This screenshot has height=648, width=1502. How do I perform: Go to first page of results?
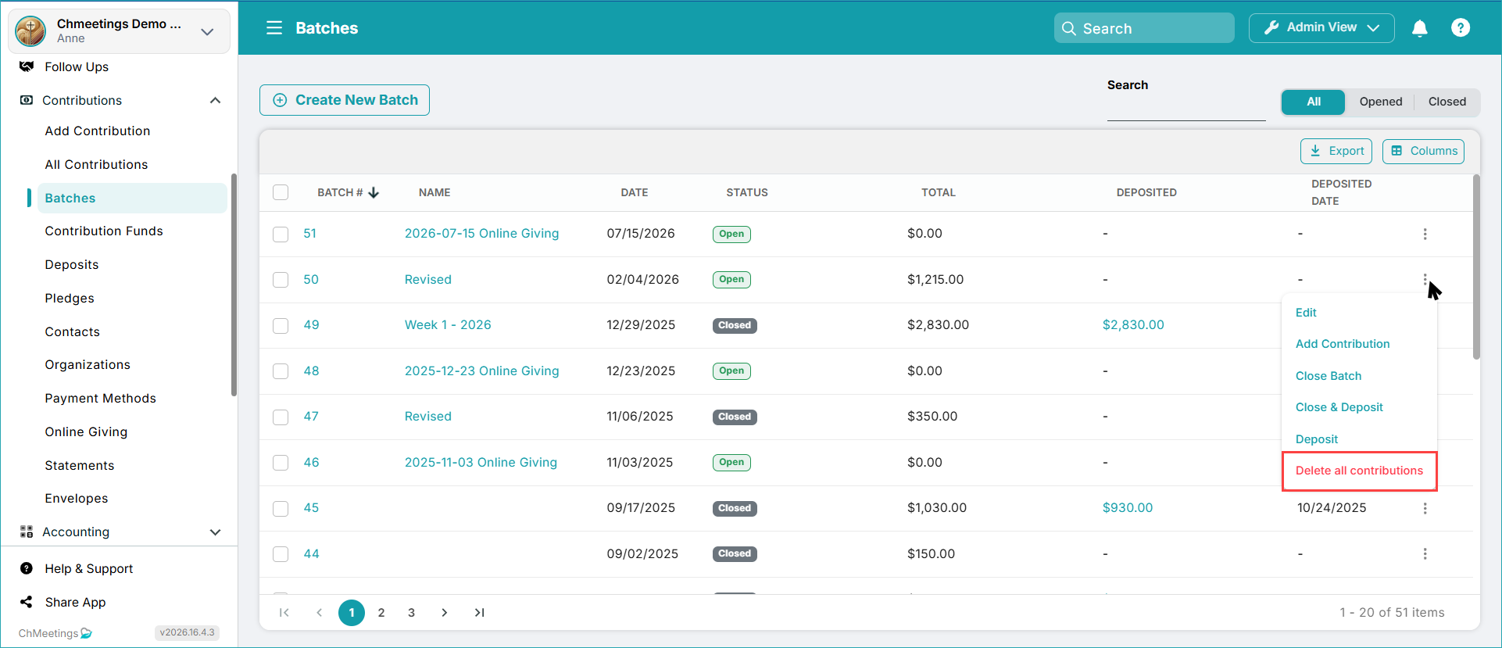click(x=284, y=613)
